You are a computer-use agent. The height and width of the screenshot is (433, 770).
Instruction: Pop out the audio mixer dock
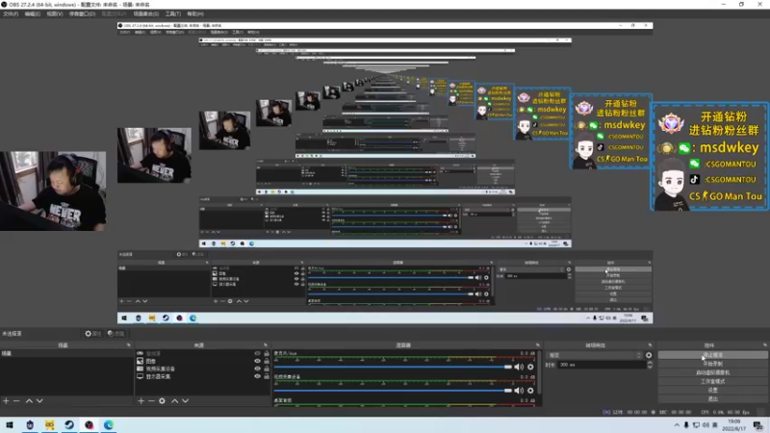pos(538,345)
